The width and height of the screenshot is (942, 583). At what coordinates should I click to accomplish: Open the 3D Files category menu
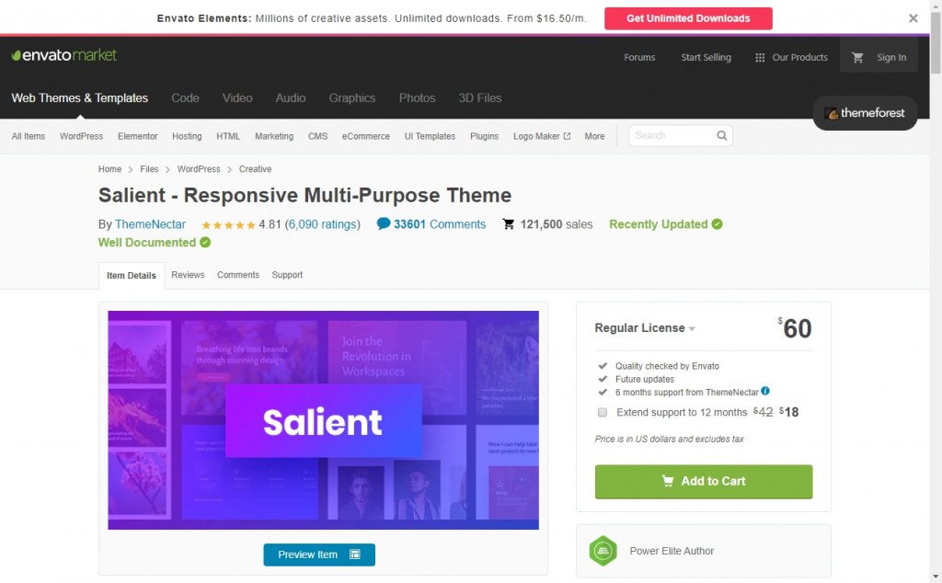[x=480, y=97]
